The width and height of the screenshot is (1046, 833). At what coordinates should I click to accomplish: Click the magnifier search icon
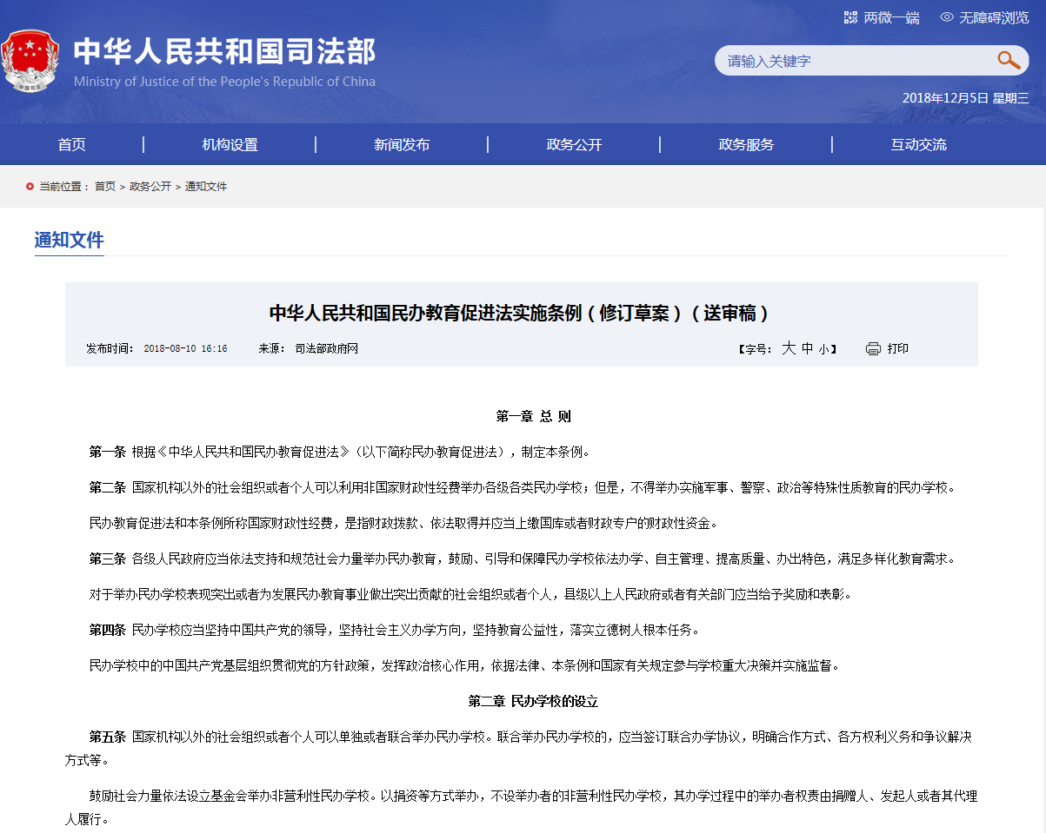click(1008, 60)
